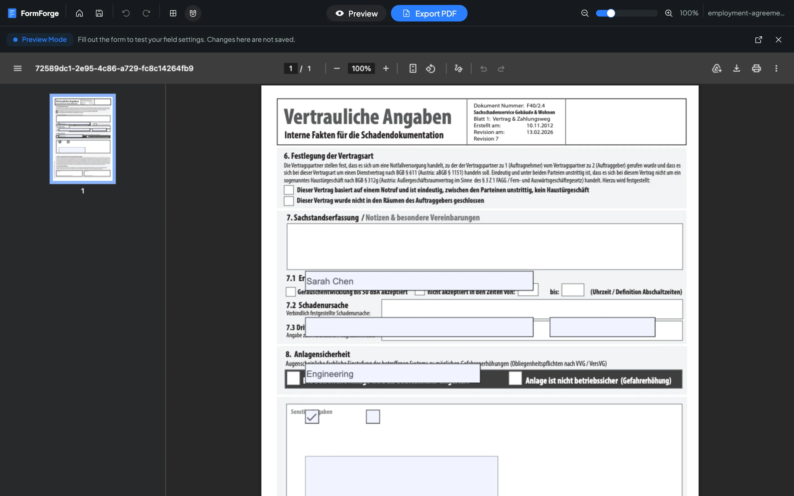794x496 pixels.
Task: Select the draw annotation tool
Action: 458,68
